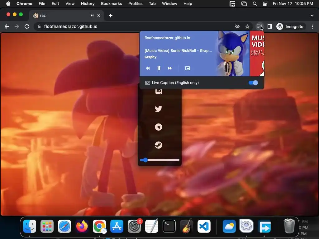This screenshot has height=239, width=319.
Task: Open the Trash in the Dock
Action: (x=289, y=226)
